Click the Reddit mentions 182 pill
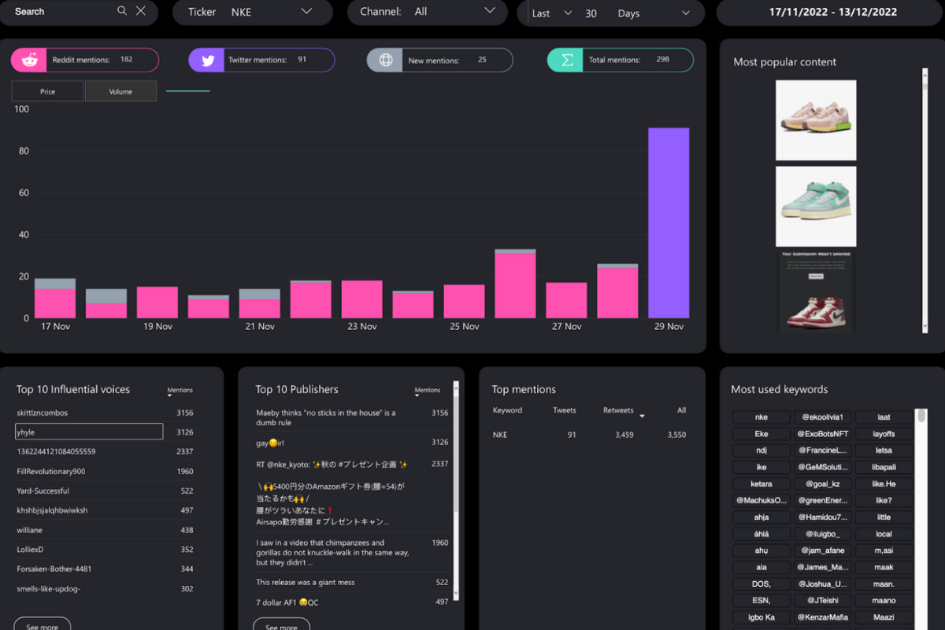Screen dimensions: 945x630 point(85,60)
